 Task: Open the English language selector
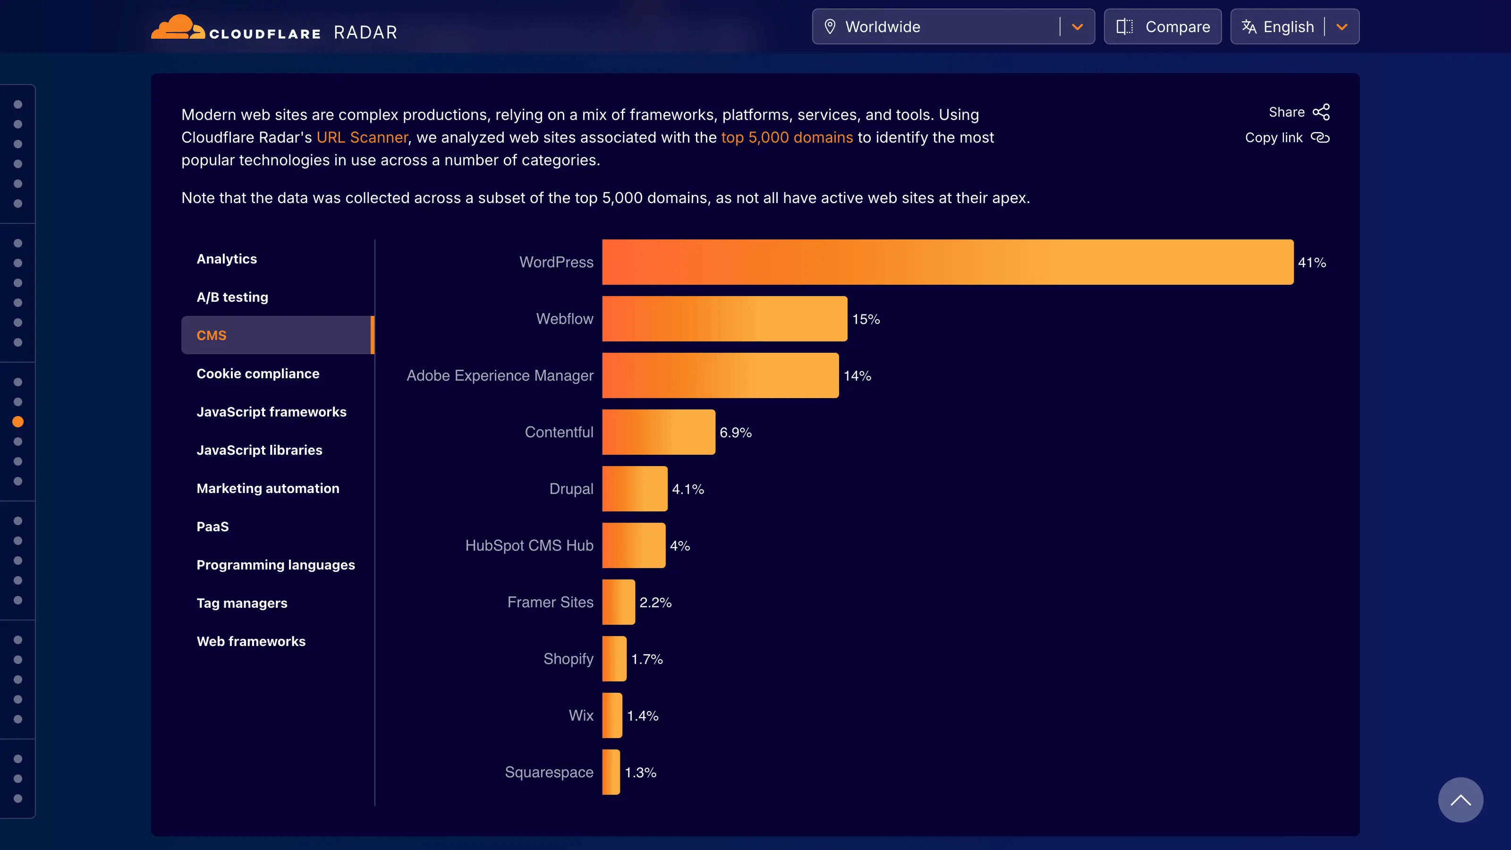[1295, 26]
